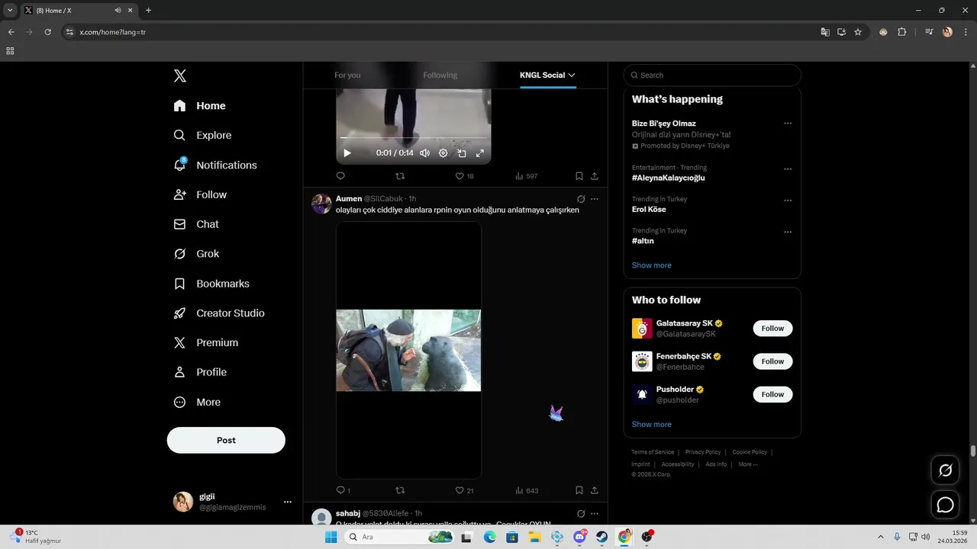
Task: View analytics showing 643 views
Action: (526, 490)
